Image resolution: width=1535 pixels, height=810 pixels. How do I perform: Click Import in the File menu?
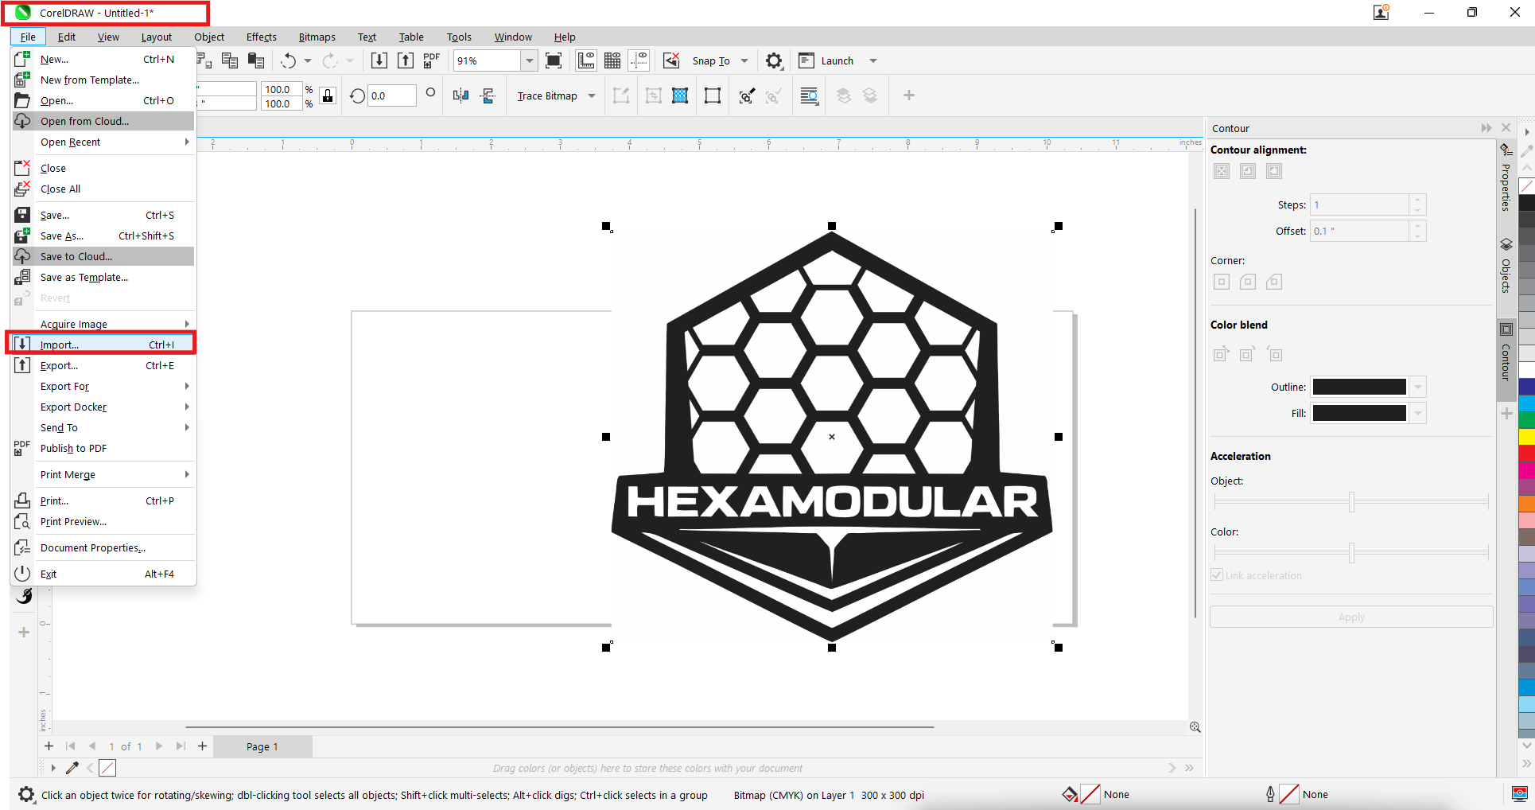(103, 345)
